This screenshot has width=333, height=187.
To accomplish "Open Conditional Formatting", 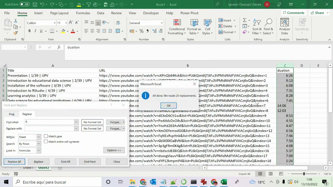I will point(177,27).
